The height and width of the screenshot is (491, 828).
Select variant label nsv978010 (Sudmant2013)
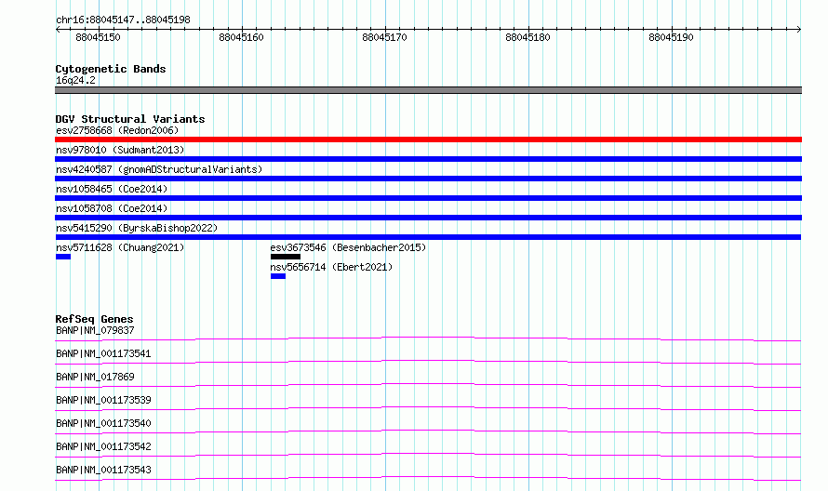(x=120, y=150)
